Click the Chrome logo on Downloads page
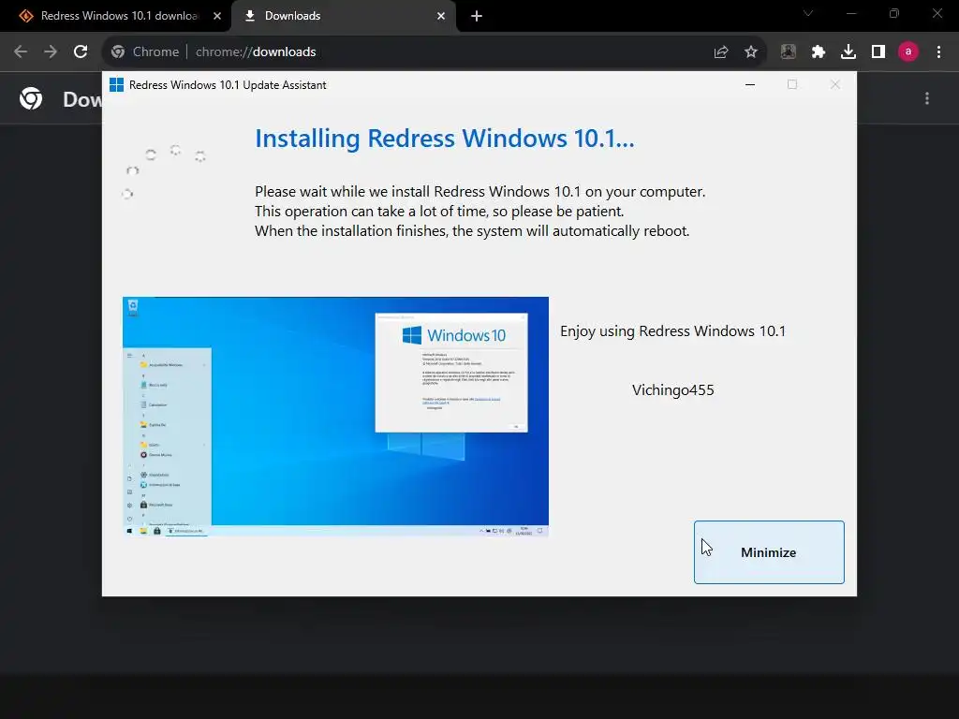This screenshot has height=719, width=959. 31,98
